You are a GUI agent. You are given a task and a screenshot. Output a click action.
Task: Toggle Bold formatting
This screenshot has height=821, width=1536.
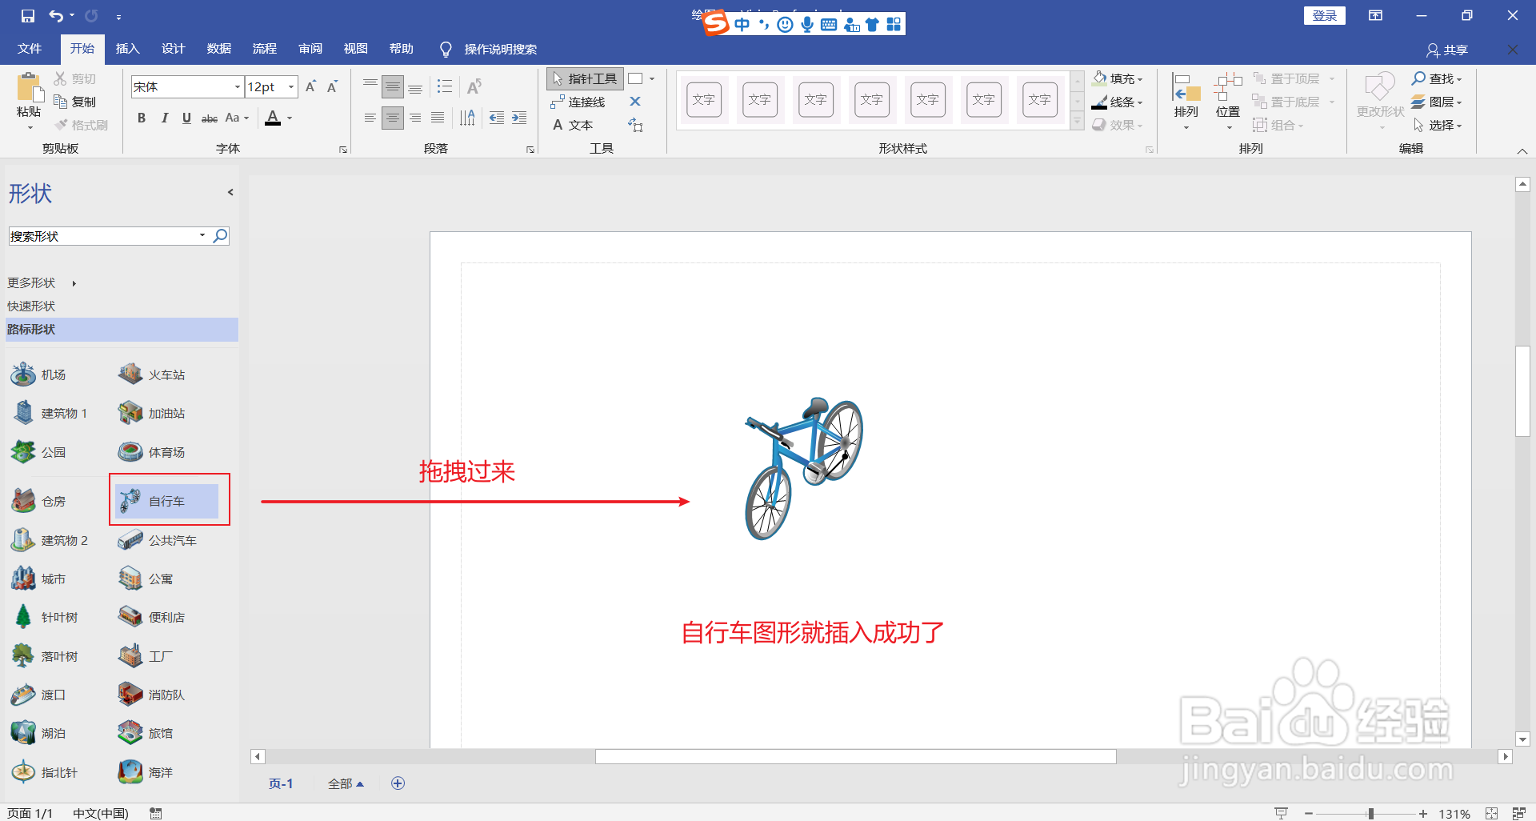[x=142, y=118]
